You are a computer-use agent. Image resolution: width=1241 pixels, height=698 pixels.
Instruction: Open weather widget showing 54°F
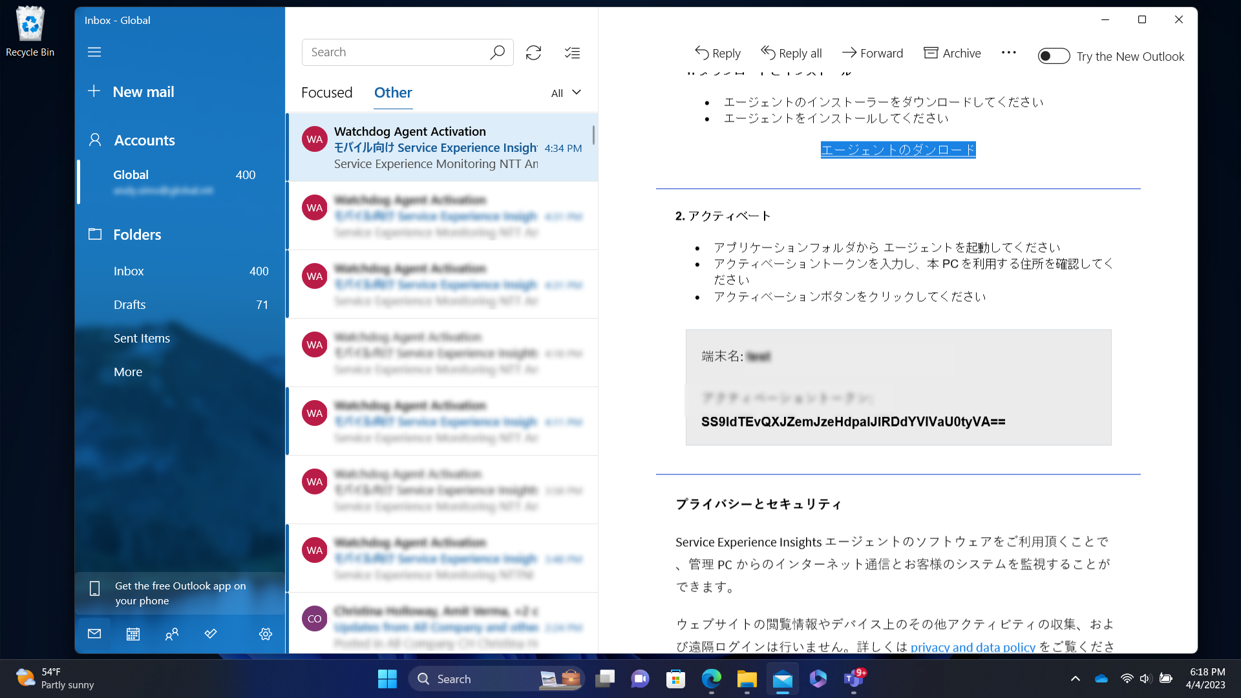coord(56,679)
